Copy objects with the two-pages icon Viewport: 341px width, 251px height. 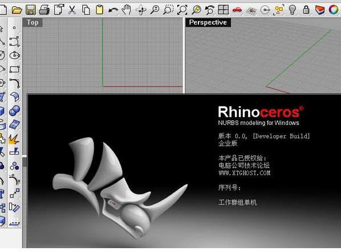pyautogui.click(x=86, y=10)
